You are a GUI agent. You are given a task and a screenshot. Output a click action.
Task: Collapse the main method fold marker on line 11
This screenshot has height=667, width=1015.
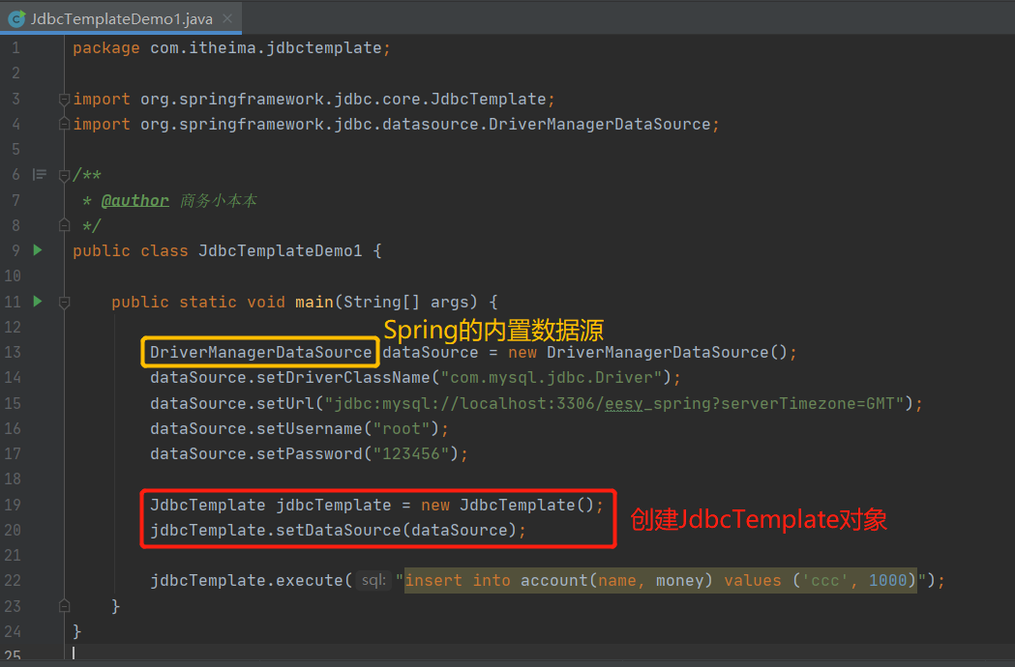[x=64, y=303]
